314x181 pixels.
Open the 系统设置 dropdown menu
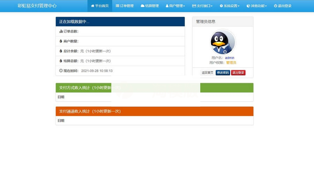[229, 6]
